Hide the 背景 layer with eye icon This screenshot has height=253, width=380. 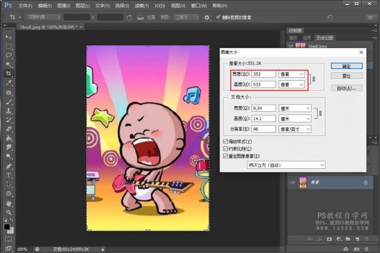292,182
